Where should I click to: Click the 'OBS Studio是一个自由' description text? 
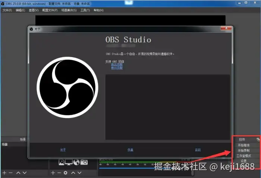pos(140,54)
